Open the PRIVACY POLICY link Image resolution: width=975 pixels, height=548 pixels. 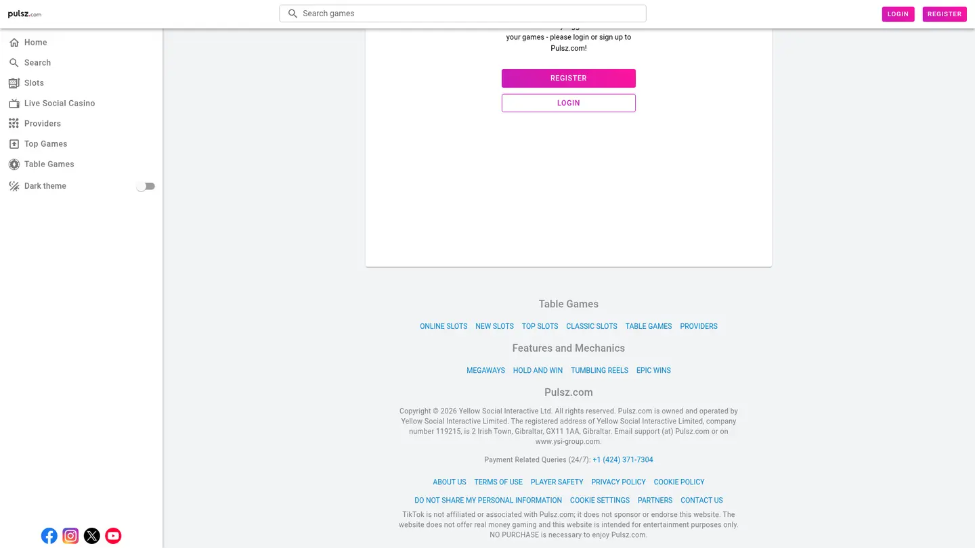(619, 482)
